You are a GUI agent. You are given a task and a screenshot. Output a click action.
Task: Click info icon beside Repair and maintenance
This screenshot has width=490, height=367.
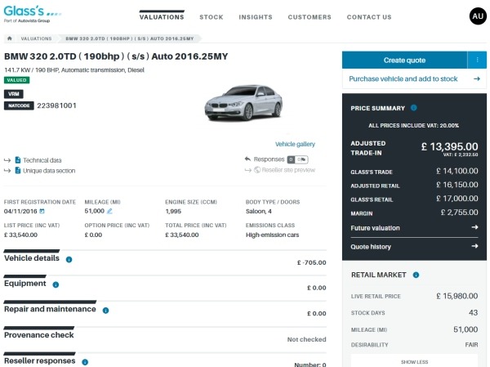point(105,311)
